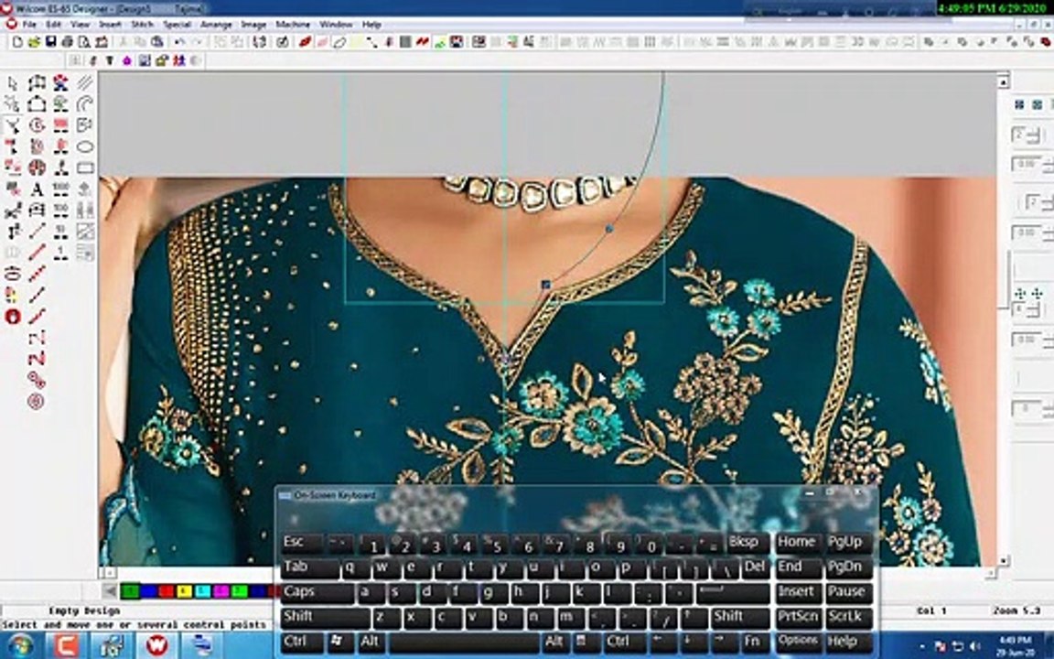Pick the cyan thread color swatch
The image size is (1054, 659).
pyautogui.click(x=203, y=592)
